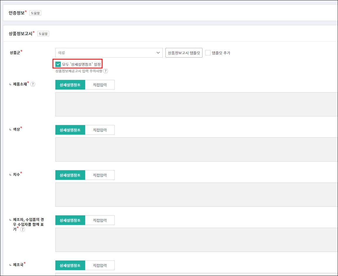Click the chevron arrow of 상품군 combo box
The width and height of the screenshot is (338, 276).
coord(158,53)
